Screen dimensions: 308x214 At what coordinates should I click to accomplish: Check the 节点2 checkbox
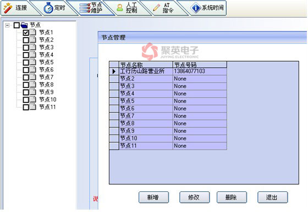pos(26,40)
